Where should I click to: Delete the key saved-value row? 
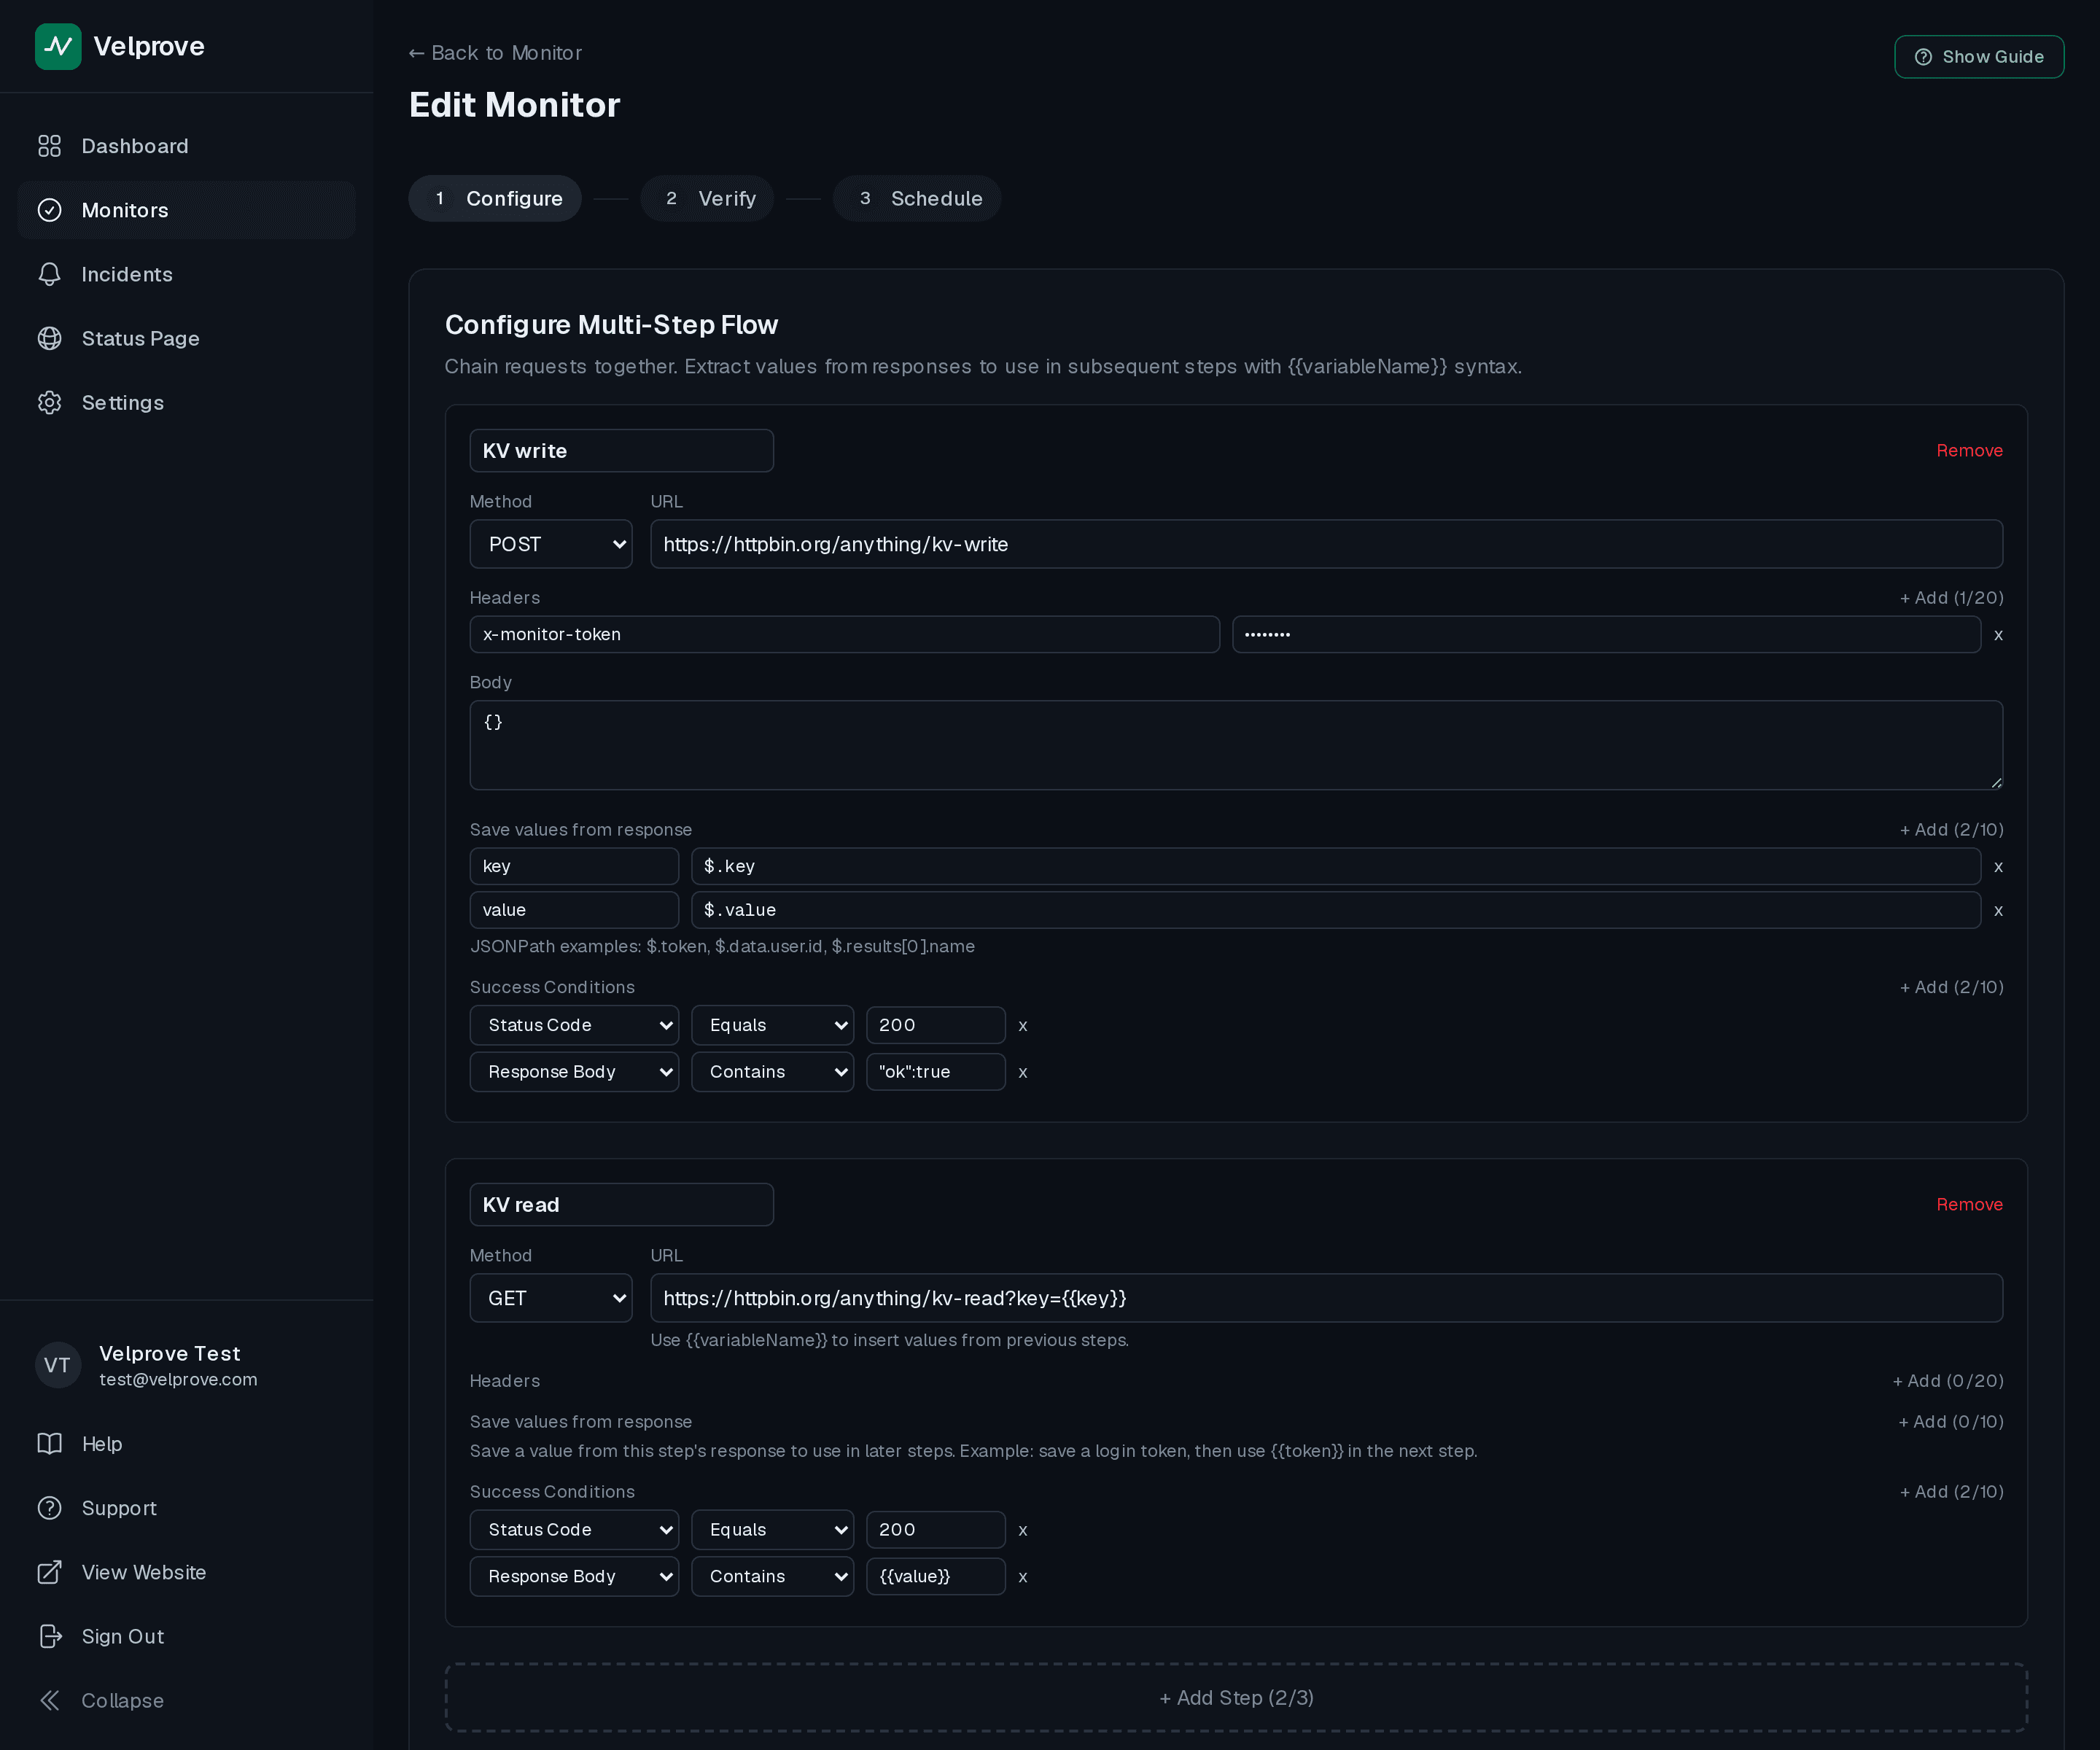(1998, 867)
